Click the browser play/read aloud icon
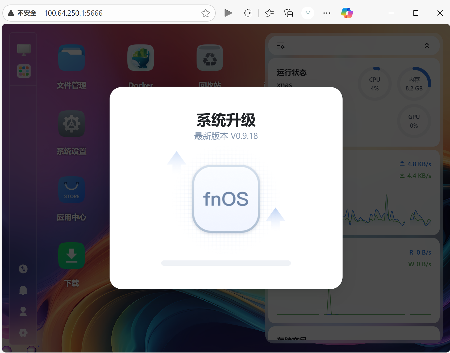This screenshot has width=450, height=353. coord(228,13)
